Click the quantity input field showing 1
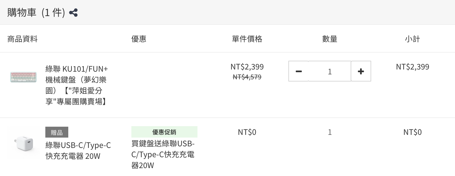Image resolution: width=455 pixels, height=176 pixels. click(x=329, y=71)
